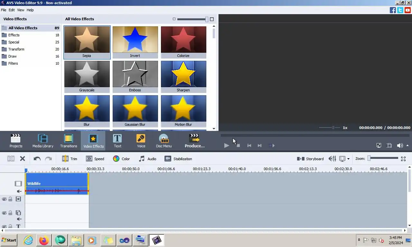Open the Voice recording tool

click(x=141, y=141)
